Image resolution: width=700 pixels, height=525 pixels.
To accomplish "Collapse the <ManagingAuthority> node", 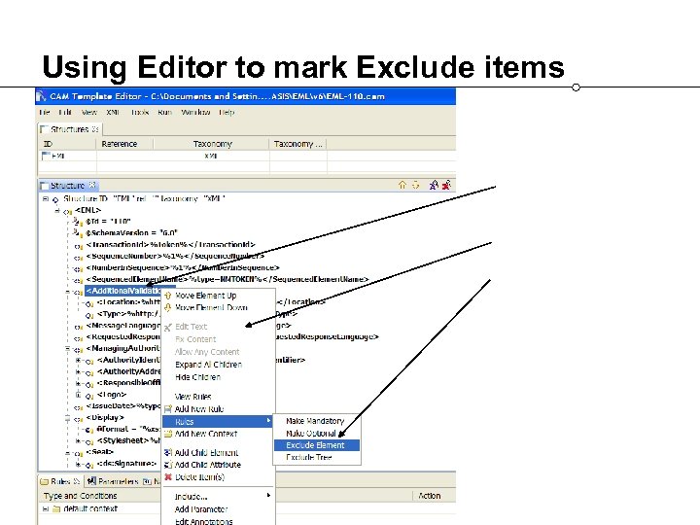I will click(68, 348).
